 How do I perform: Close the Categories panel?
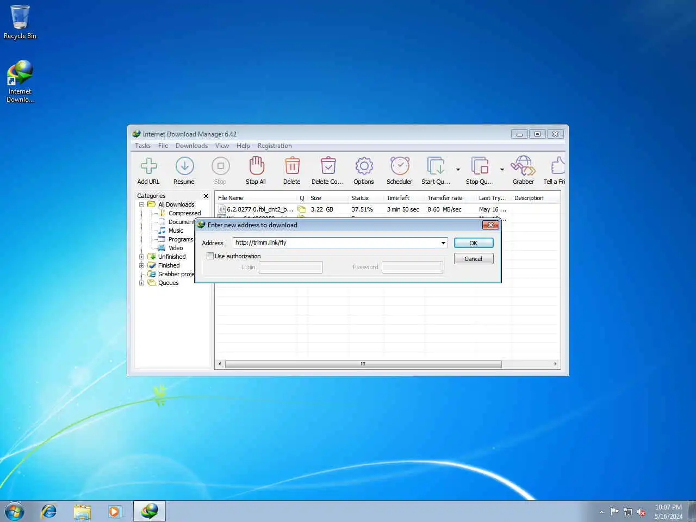click(206, 196)
